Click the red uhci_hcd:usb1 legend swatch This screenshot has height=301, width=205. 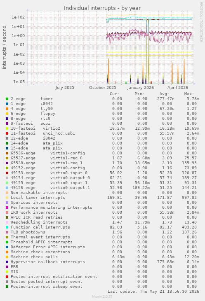pos(7,133)
